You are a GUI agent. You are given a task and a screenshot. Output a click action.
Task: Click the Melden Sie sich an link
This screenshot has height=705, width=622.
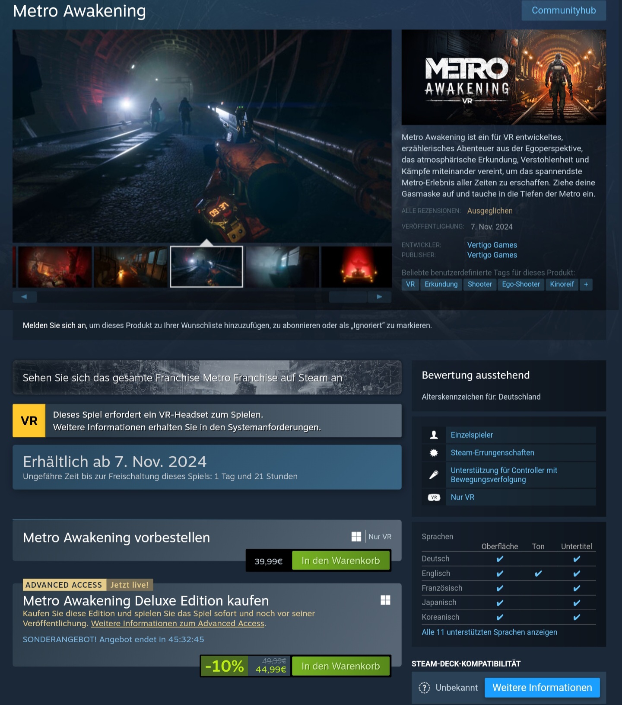[x=54, y=325]
